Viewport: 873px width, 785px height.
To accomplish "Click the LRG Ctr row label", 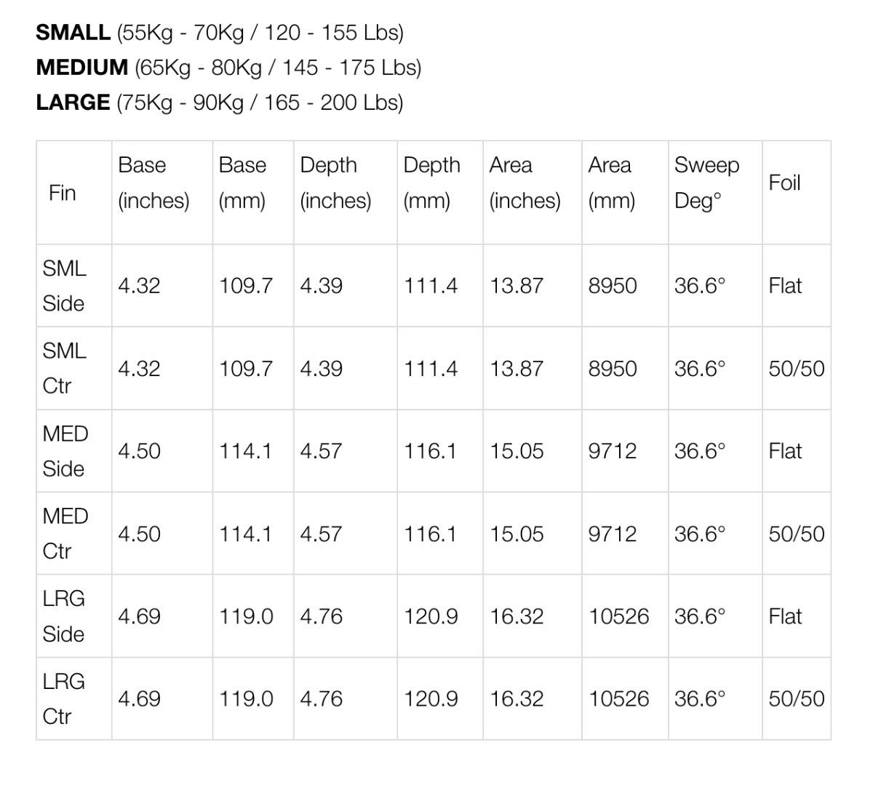I will pos(64,698).
